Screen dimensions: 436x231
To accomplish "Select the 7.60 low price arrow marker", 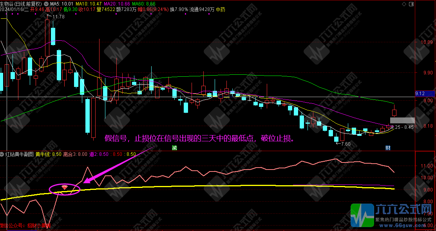I will [344, 144].
